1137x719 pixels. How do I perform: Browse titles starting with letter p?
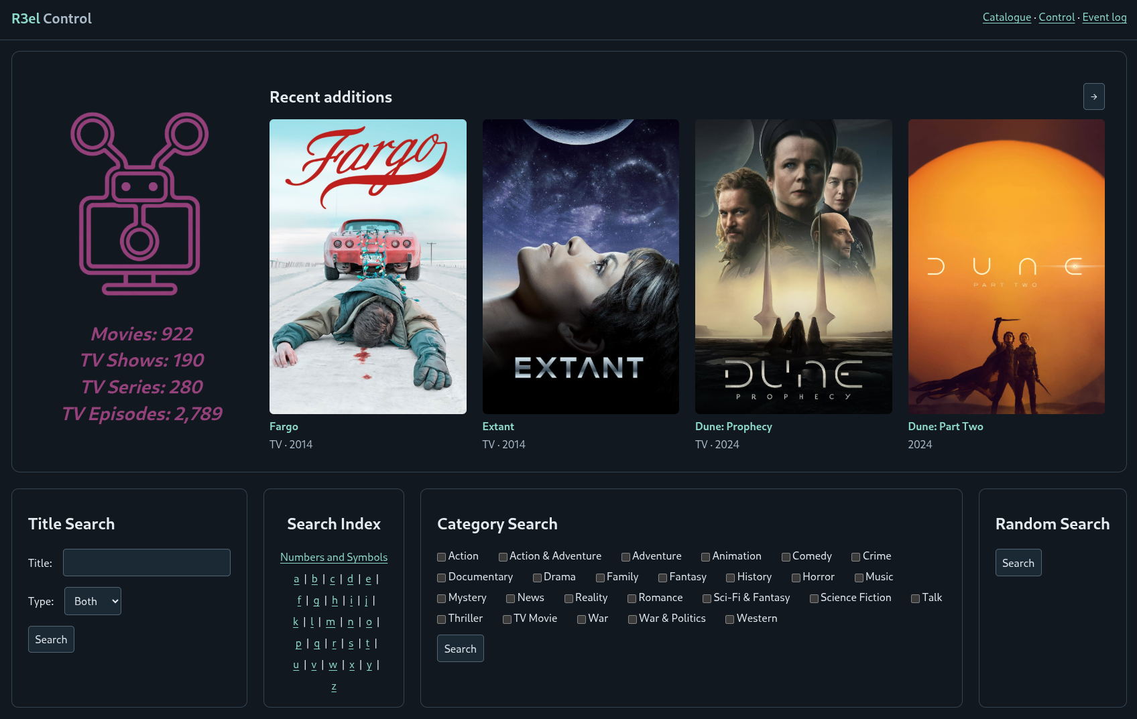298,643
